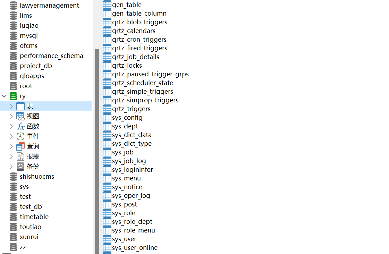Screen dimensions: 389x254
Task: Click the 查询 query icon
Action: pos(20,146)
